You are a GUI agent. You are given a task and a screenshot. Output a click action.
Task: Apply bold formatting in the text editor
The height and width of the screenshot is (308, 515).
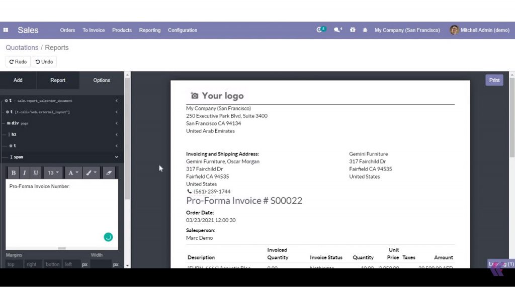[13, 173]
